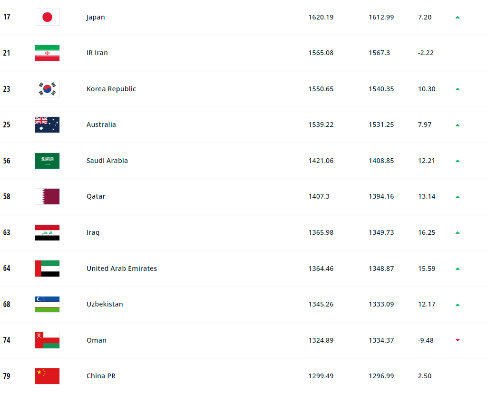This screenshot has width=487, height=393.
Task: Click Iraq's green up arrow indicator
Action: pos(458,232)
